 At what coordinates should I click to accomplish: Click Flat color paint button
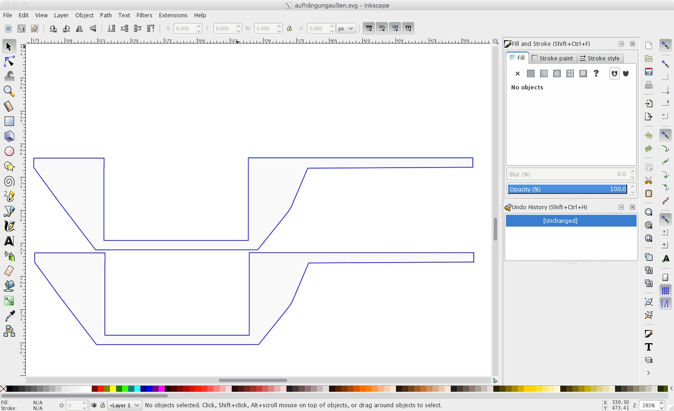pyautogui.click(x=531, y=73)
